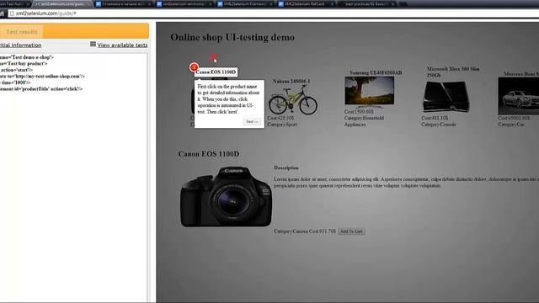Click the Online shop UI-testing demo heading
Viewport: 539px width, 303px height.
click(x=232, y=37)
